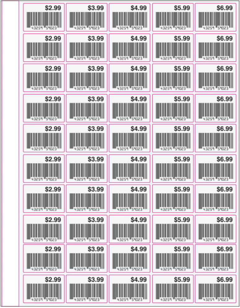Click the barcode of the top-row $4.99 label
The width and height of the screenshot is (240, 308).
(x=130, y=21)
